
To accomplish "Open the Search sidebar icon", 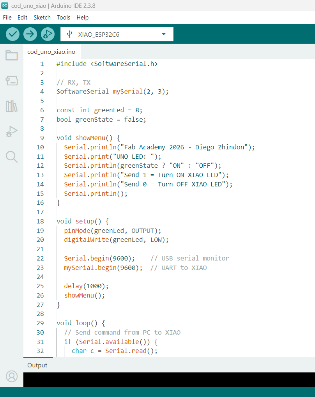I will pyautogui.click(x=11, y=157).
